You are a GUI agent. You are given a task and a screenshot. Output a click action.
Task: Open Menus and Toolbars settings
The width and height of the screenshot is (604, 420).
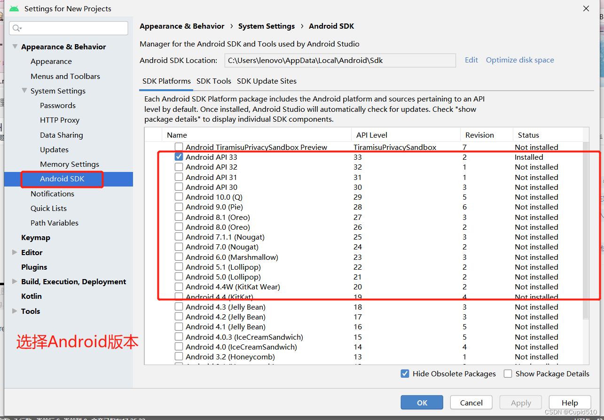click(65, 76)
